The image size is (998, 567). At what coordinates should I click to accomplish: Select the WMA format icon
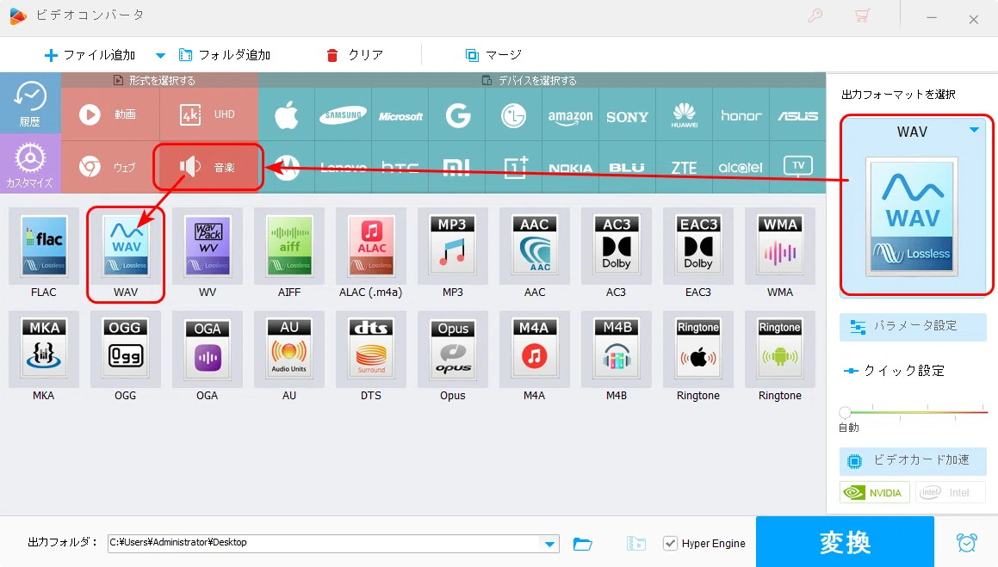coord(779,246)
